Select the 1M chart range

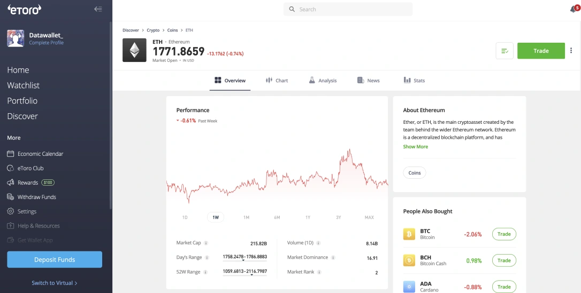coord(247,217)
